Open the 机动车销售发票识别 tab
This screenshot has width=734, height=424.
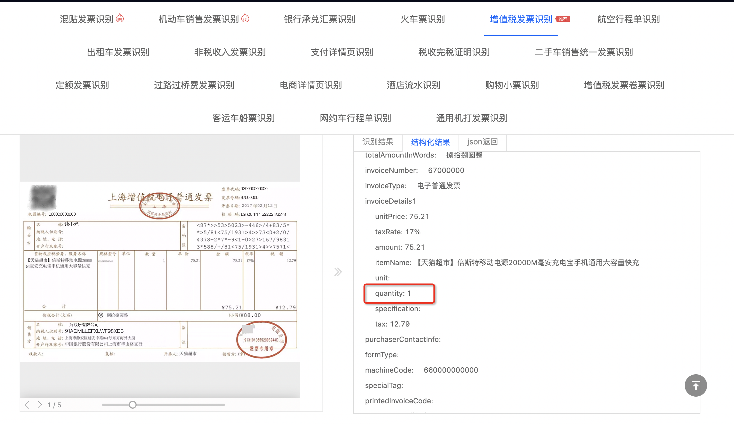point(199,19)
